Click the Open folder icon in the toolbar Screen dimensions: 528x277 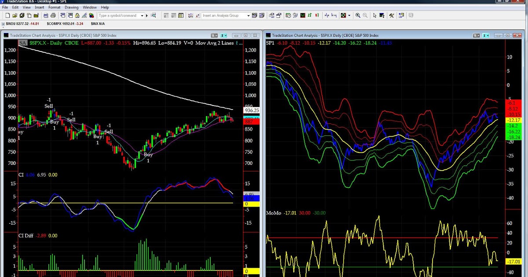tap(15, 15)
